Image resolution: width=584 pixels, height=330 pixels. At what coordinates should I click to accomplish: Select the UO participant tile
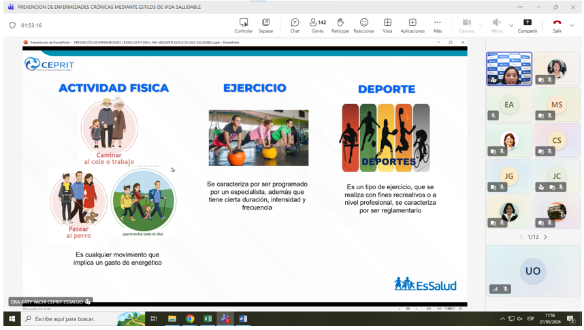[533, 271]
